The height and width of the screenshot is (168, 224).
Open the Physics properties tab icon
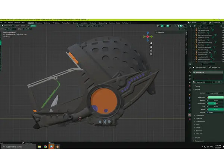point(190,105)
